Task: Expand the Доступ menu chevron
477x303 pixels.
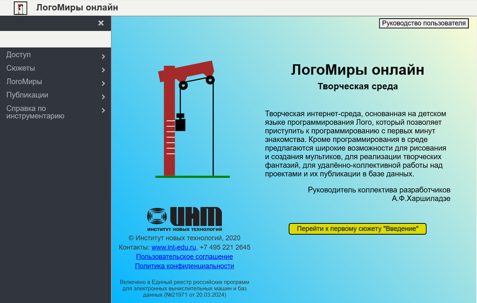Action: pos(104,56)
